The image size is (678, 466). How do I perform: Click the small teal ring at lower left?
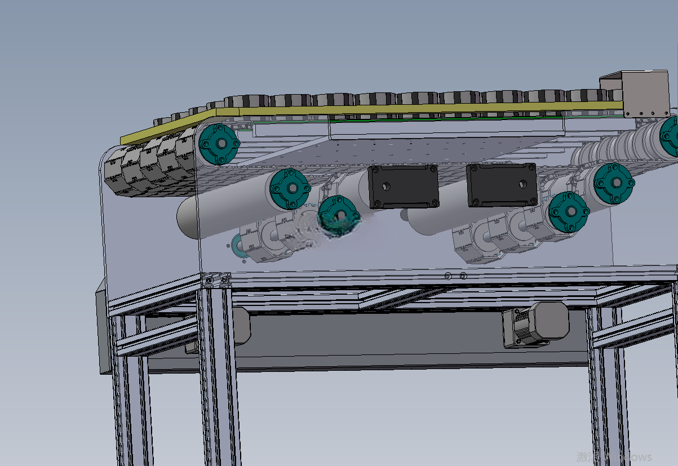pos(237,247)
